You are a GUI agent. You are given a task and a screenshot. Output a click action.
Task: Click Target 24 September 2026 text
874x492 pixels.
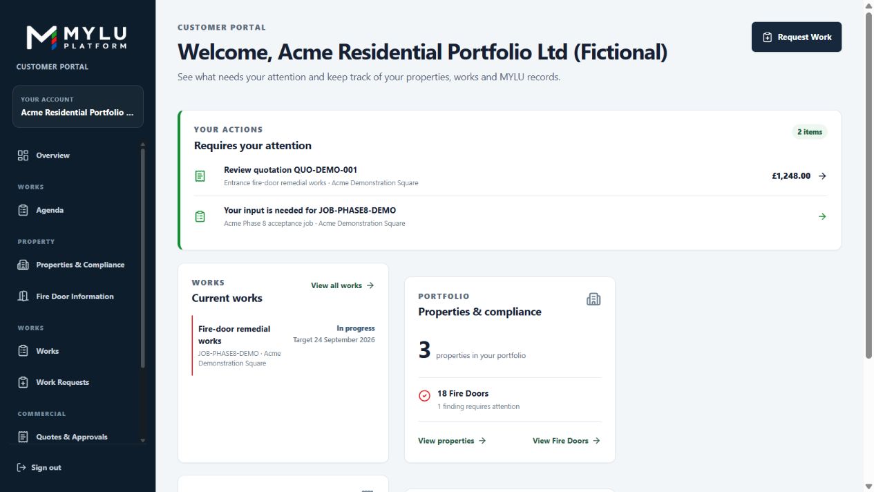pyautogui.click(x=334, y=340)
